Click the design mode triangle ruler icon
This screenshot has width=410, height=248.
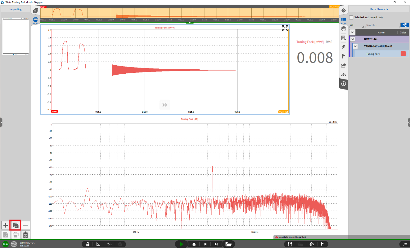tap(98, 244)
